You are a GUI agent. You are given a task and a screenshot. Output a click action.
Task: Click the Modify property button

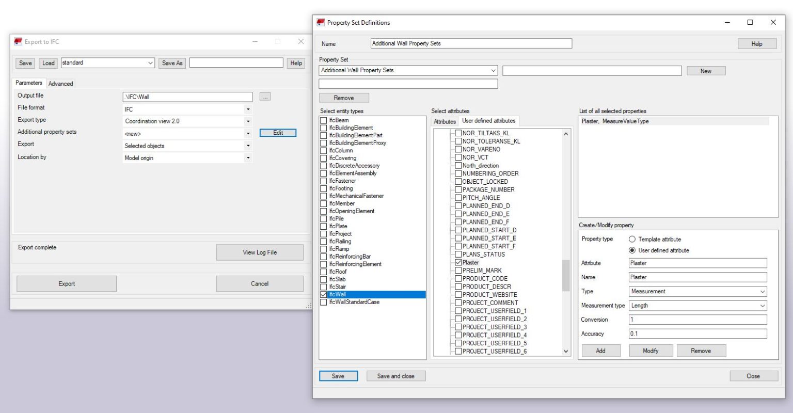pyautogui.click(x=651, y=351)
